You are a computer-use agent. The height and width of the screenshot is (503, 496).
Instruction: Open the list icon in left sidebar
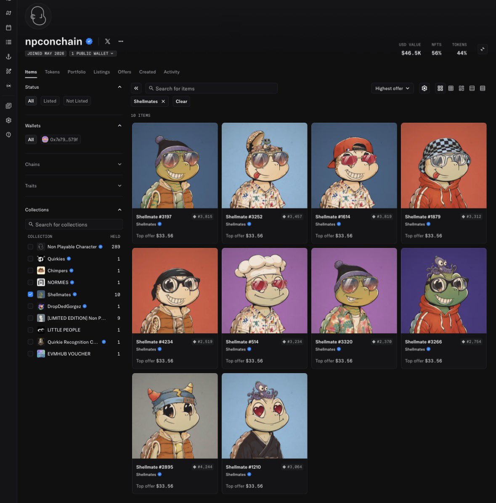point(9,42)
